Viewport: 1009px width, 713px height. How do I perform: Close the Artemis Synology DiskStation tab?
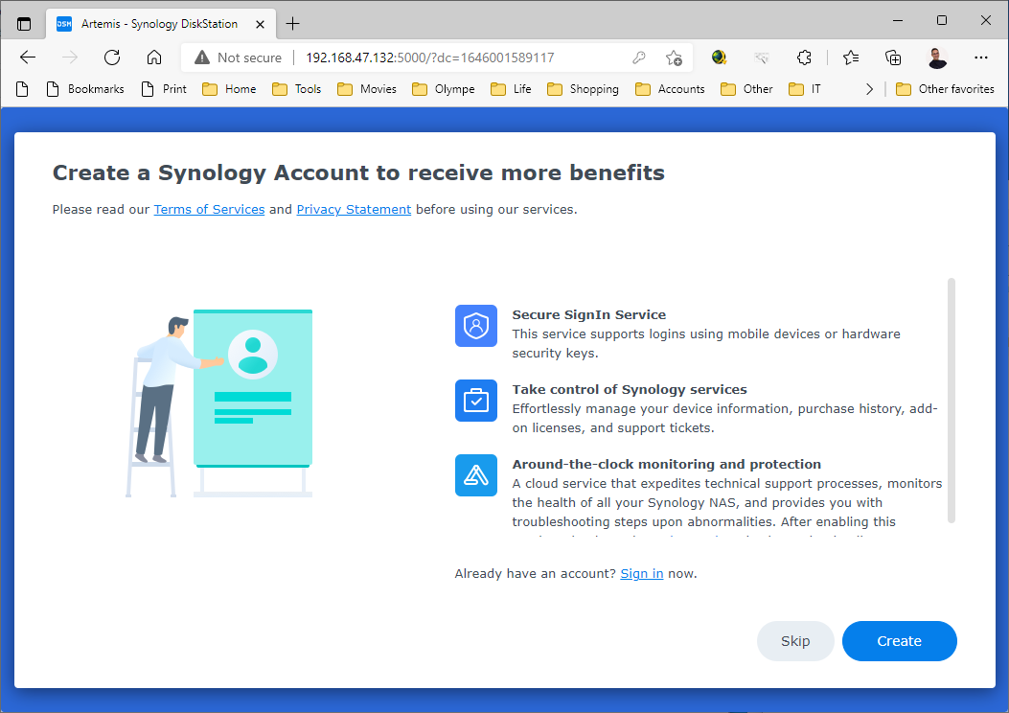[x=260, y=24]
